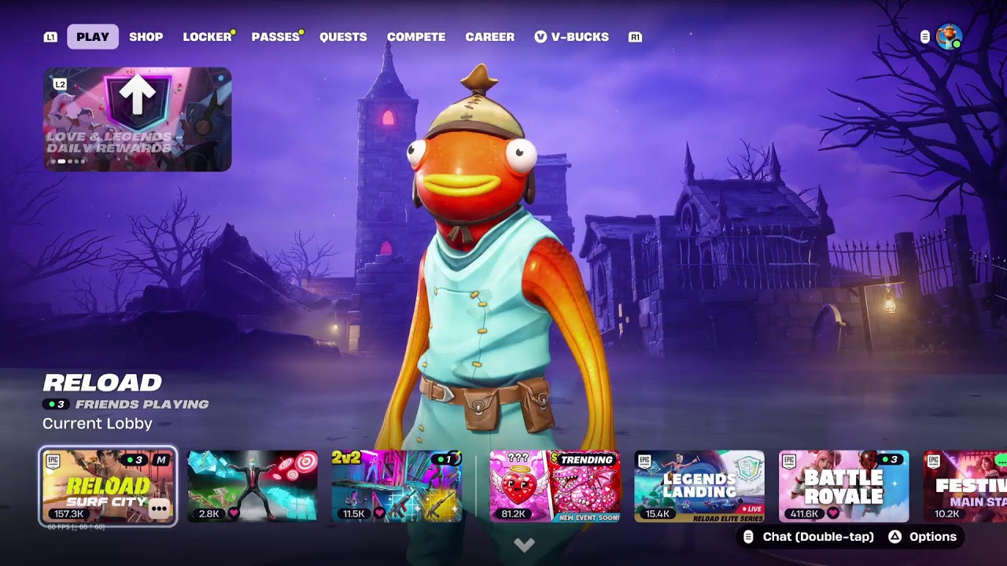Select the Reload Surf City game tile
Screen dimensions: 1007x566
[108, 487]
